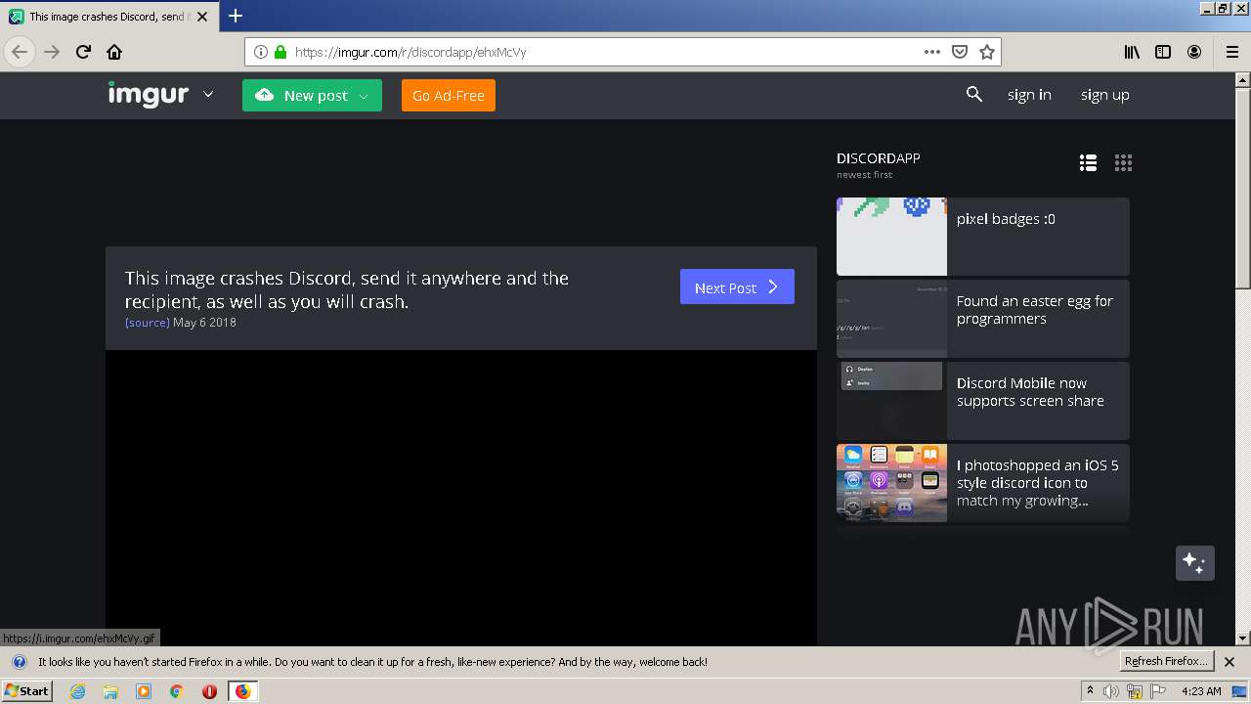
Task: Open imgur search magnifier
Action: pos(974,95)
